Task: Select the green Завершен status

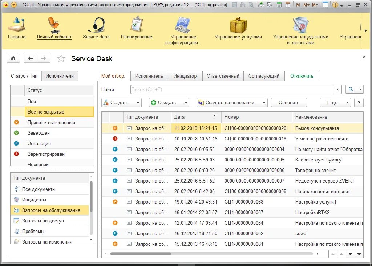Action: 52,133
